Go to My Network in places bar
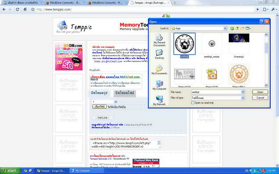Viewport: 279px width, 174px height. [159, 101]
